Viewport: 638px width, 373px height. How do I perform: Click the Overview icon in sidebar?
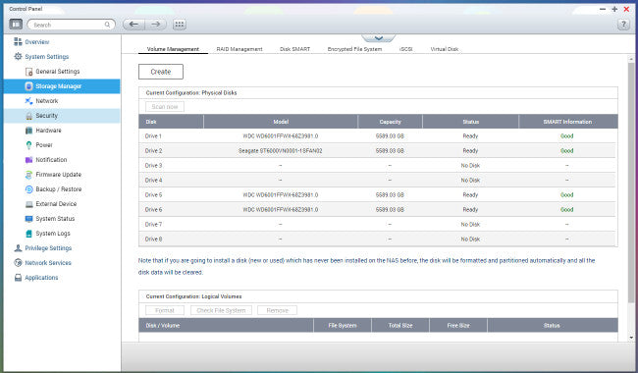tap(18, 41)
